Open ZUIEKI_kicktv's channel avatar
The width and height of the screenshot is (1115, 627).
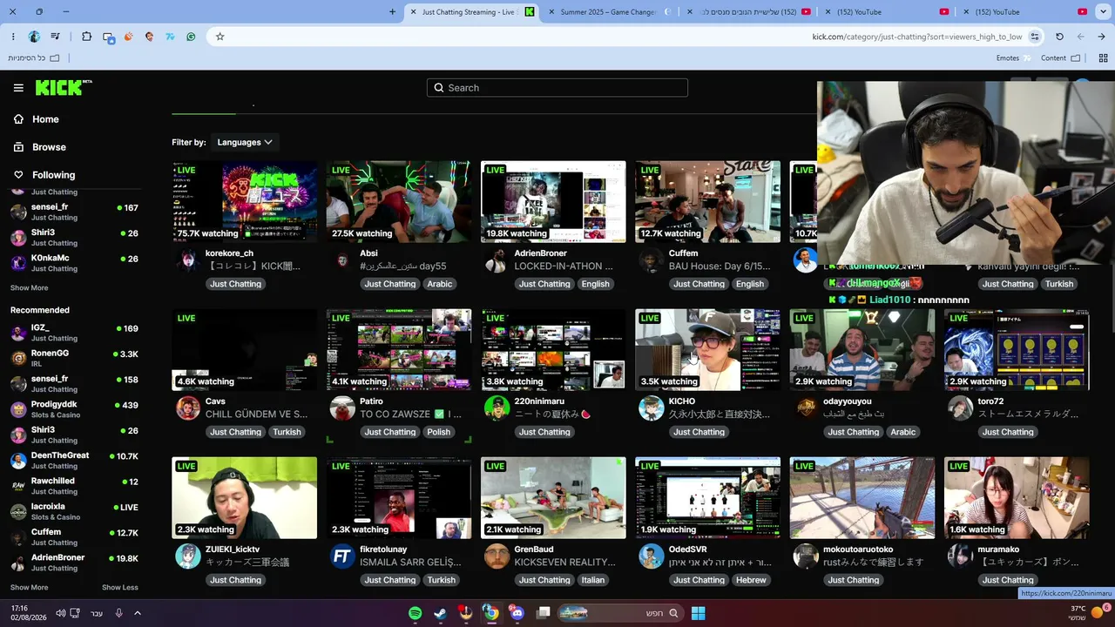(x=188, y=556)
